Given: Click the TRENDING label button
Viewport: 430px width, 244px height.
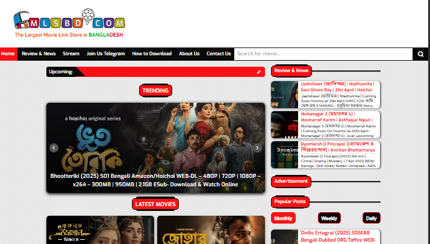Looking at the screenshot, I should 155,91.
